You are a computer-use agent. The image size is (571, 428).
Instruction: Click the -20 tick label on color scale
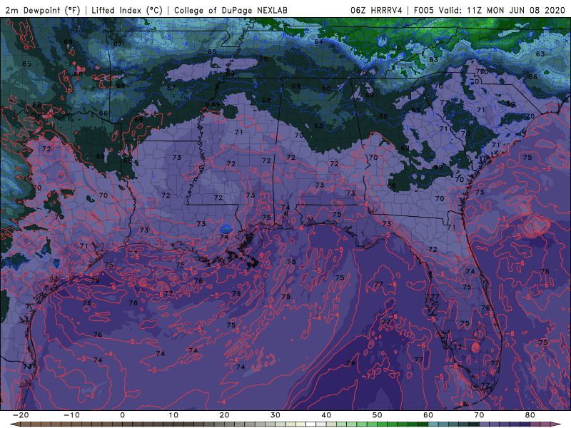tap(21, 415)
